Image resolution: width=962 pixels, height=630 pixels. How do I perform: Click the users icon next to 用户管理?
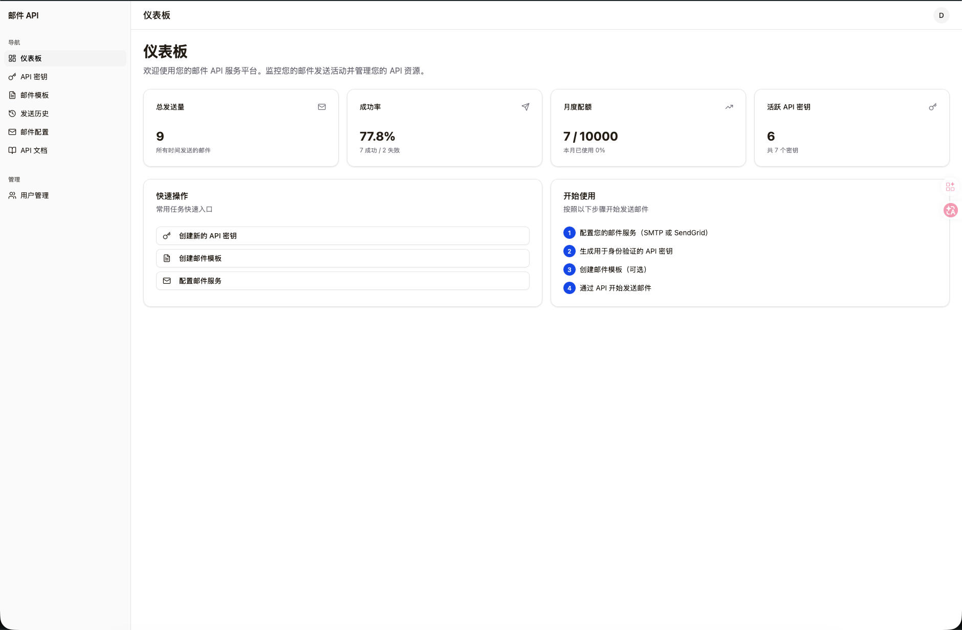[12, 195]
